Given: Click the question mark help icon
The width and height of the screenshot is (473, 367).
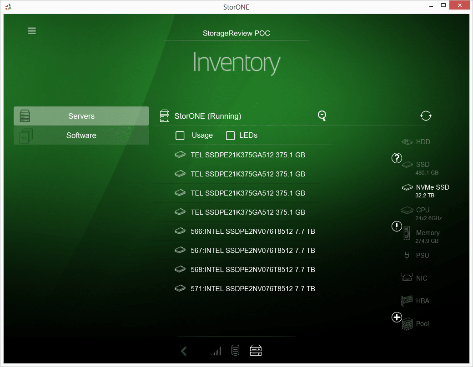Looking at the screenshot, I should click(397, 158).
